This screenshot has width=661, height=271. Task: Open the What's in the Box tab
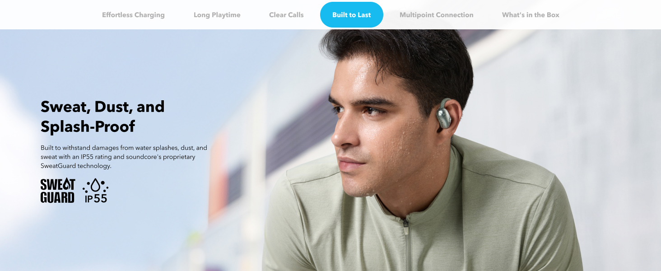point(531,15)
